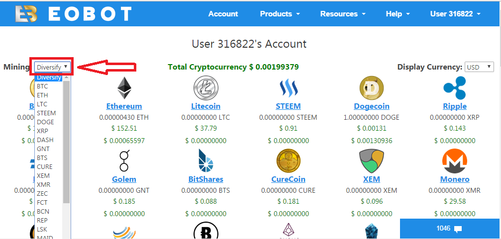Click the $ 0.00065597 Ethereum value
The height and width of the screenshot is (239, 501).
[x=124, y=141]
